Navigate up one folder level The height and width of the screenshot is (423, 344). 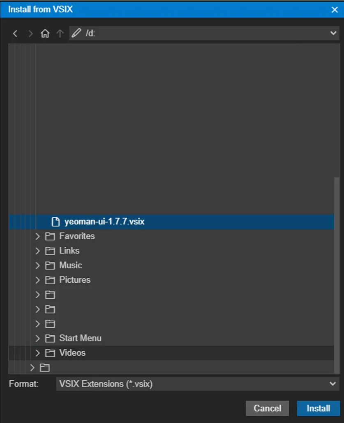(x=60, y=34)
